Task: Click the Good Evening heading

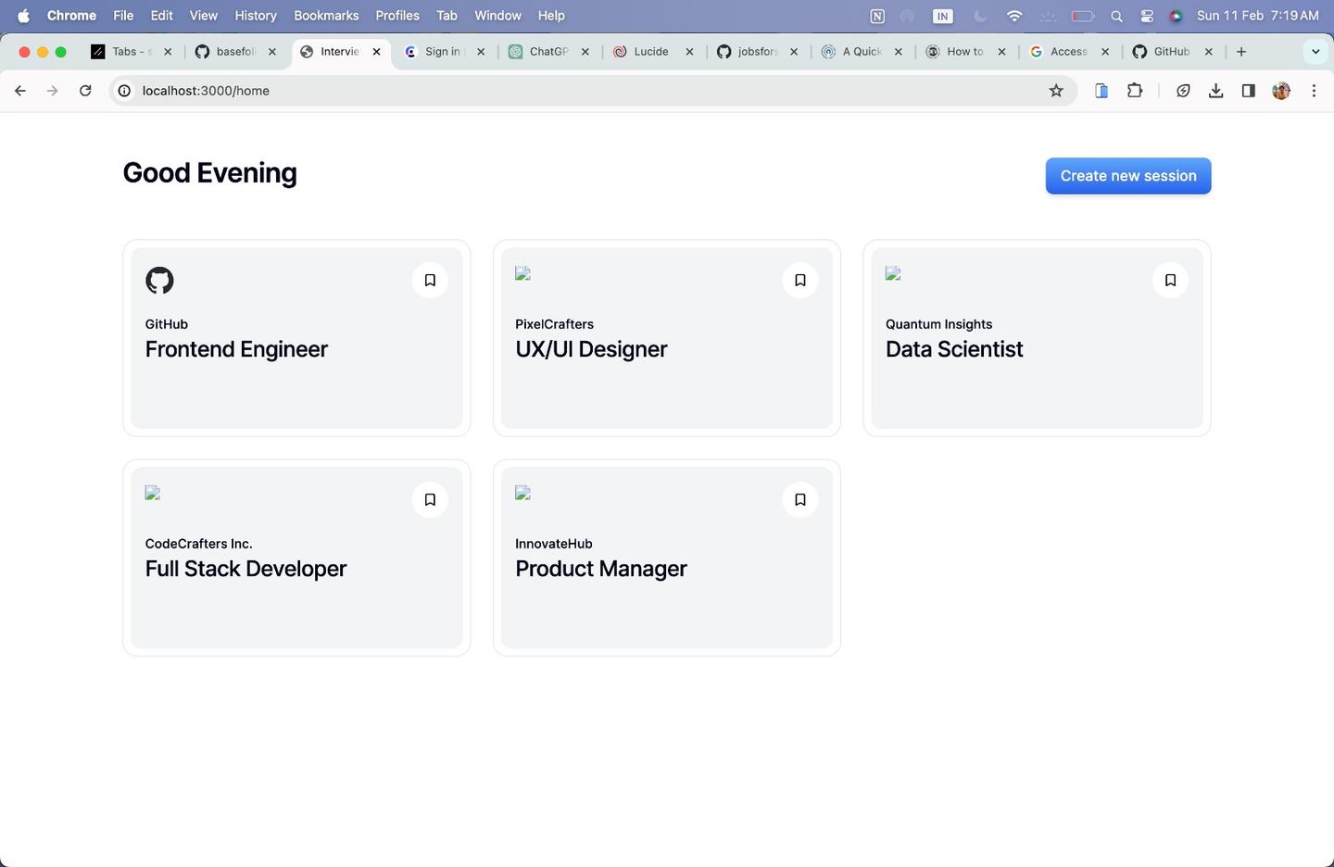Action: [210, 173]
